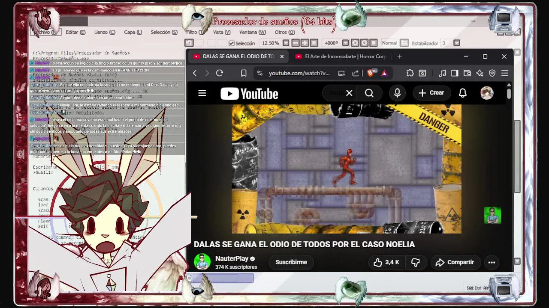Open the browser main hamburger menu
Image resolution: width=549 pixels, height=308 pixels.
[x=505, y=73]
